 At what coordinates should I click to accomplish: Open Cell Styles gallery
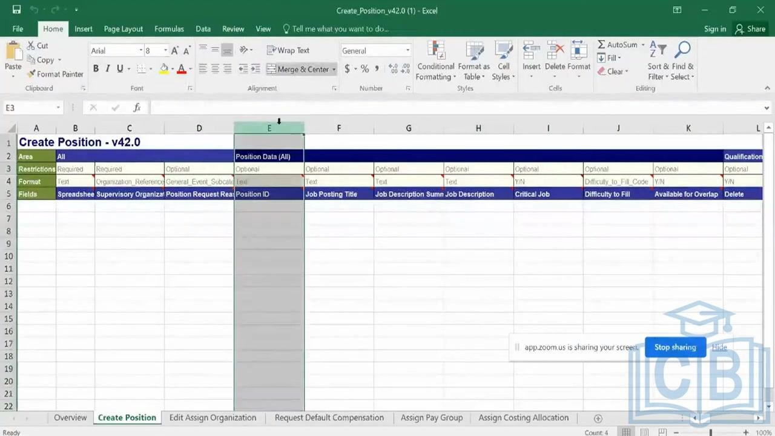point(503,61)
